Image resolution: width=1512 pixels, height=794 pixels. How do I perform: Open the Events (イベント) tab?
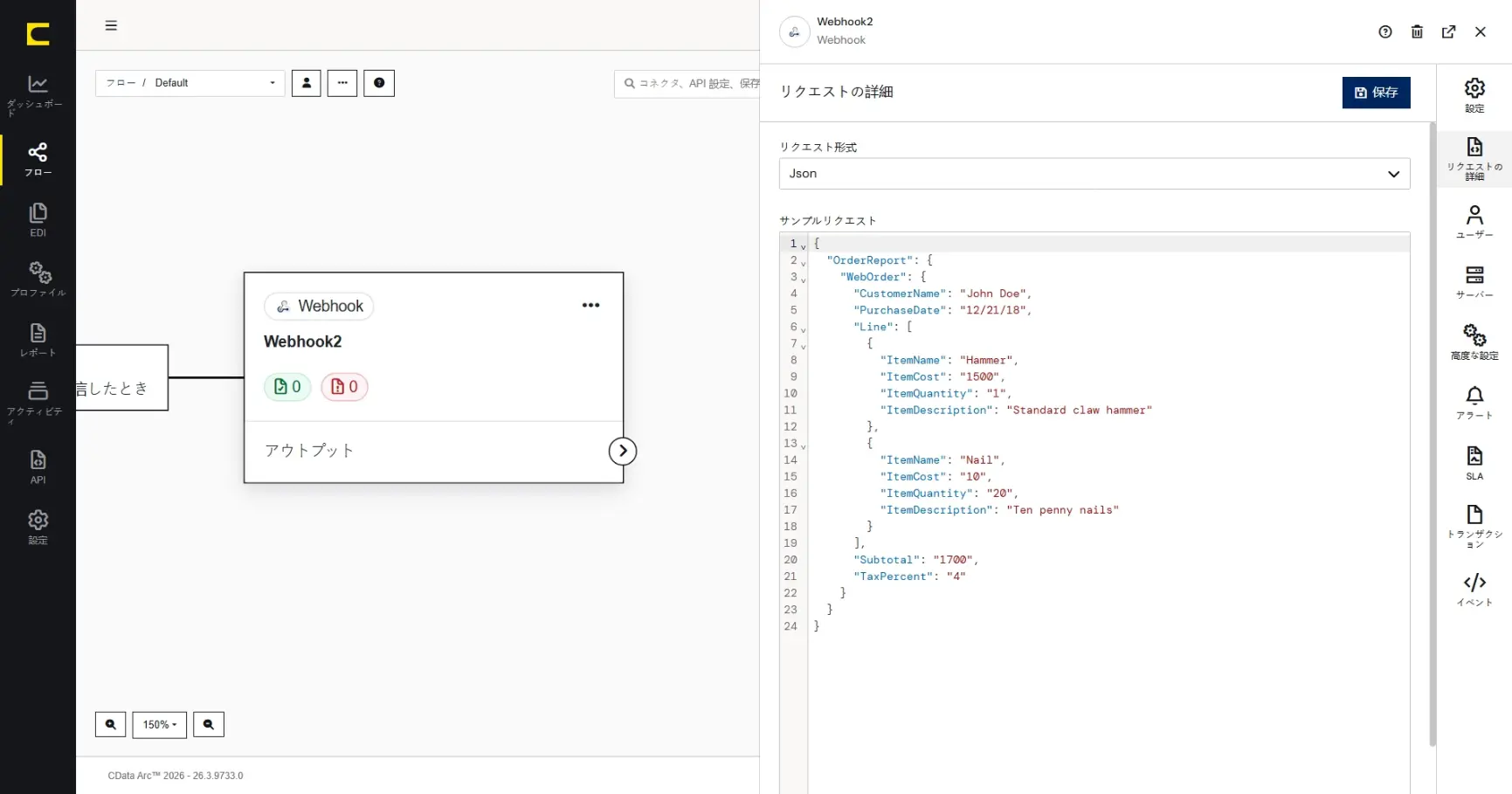pos(1474,590)
